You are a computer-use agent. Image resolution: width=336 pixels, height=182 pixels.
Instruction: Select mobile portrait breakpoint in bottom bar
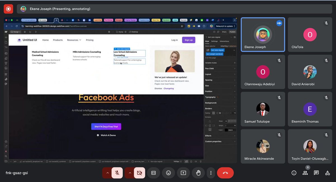pyautogui.click(x=200, y=162)
